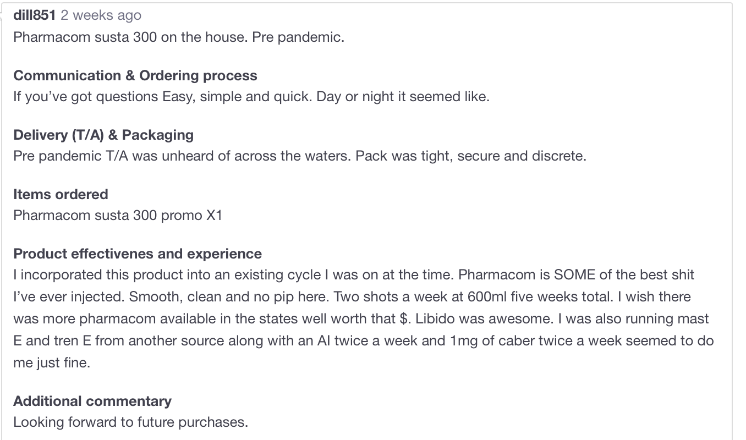Click "Looking forward to future purchases." text
The height and width of the screenshot is (440, 746).
(x=131, y=422)
